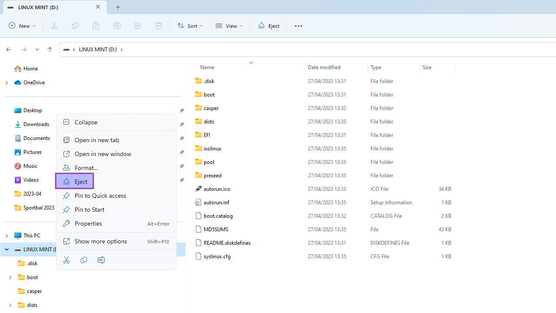The height and width of the screenshot is (313, 556).
Task: Open Videos folder in Quick access
Action: point(27,180)
